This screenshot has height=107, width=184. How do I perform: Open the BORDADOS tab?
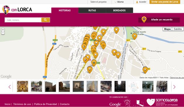point(119,10)
